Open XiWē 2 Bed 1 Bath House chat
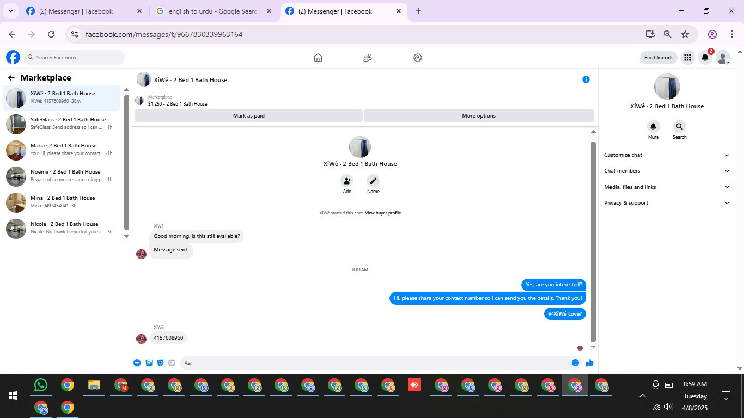744x418 pixels. point(62,98)
